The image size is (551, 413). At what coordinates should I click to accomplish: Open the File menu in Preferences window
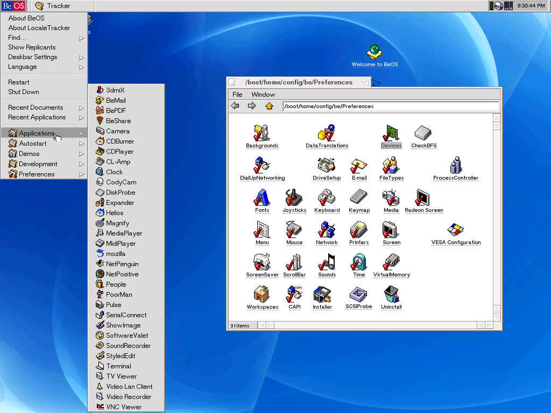tap(237, 95)
